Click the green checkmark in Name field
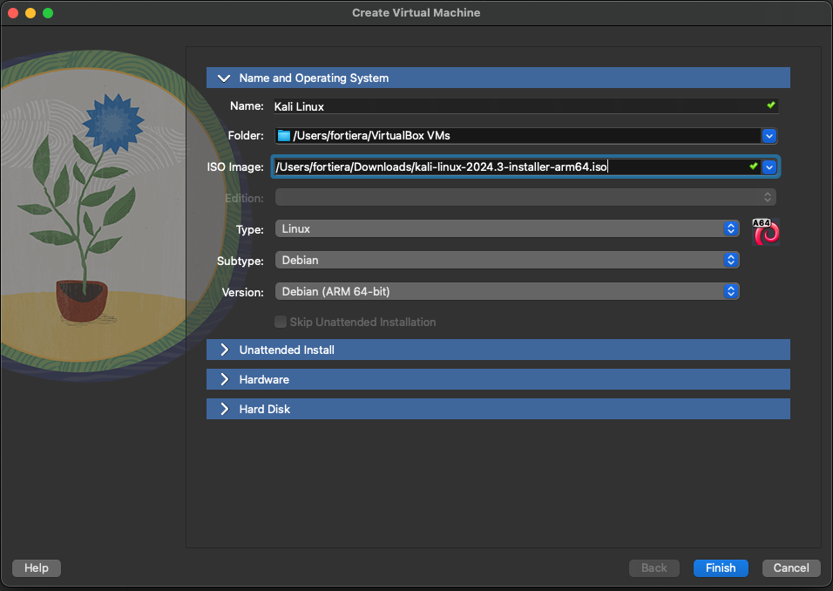 pos(770,105)
